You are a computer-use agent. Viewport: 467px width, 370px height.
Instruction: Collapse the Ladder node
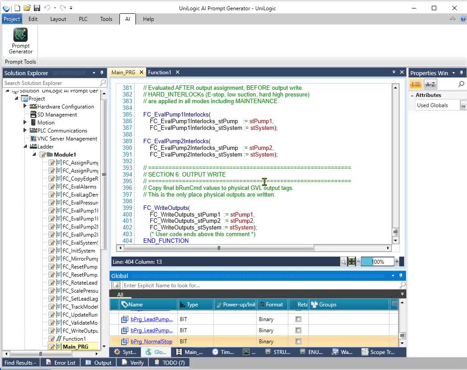click(25, 146)
